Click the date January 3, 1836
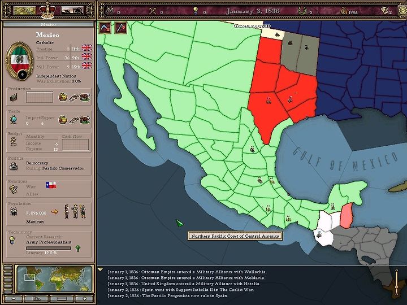 point(253,11)
